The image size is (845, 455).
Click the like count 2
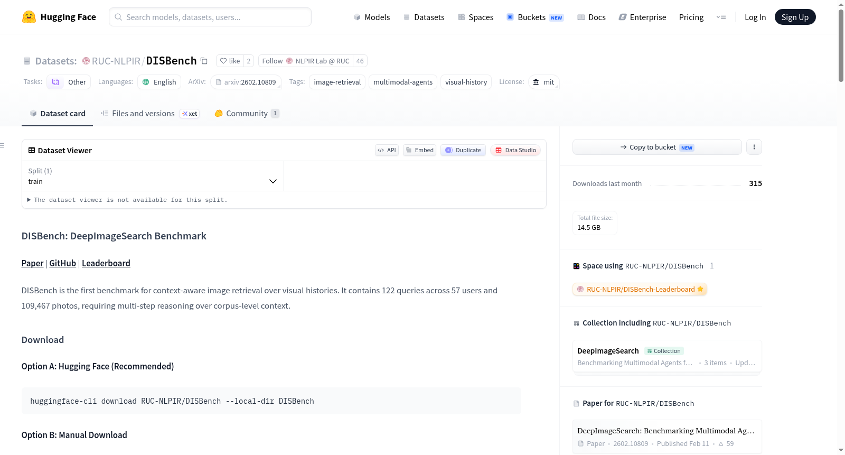point(249,61)
